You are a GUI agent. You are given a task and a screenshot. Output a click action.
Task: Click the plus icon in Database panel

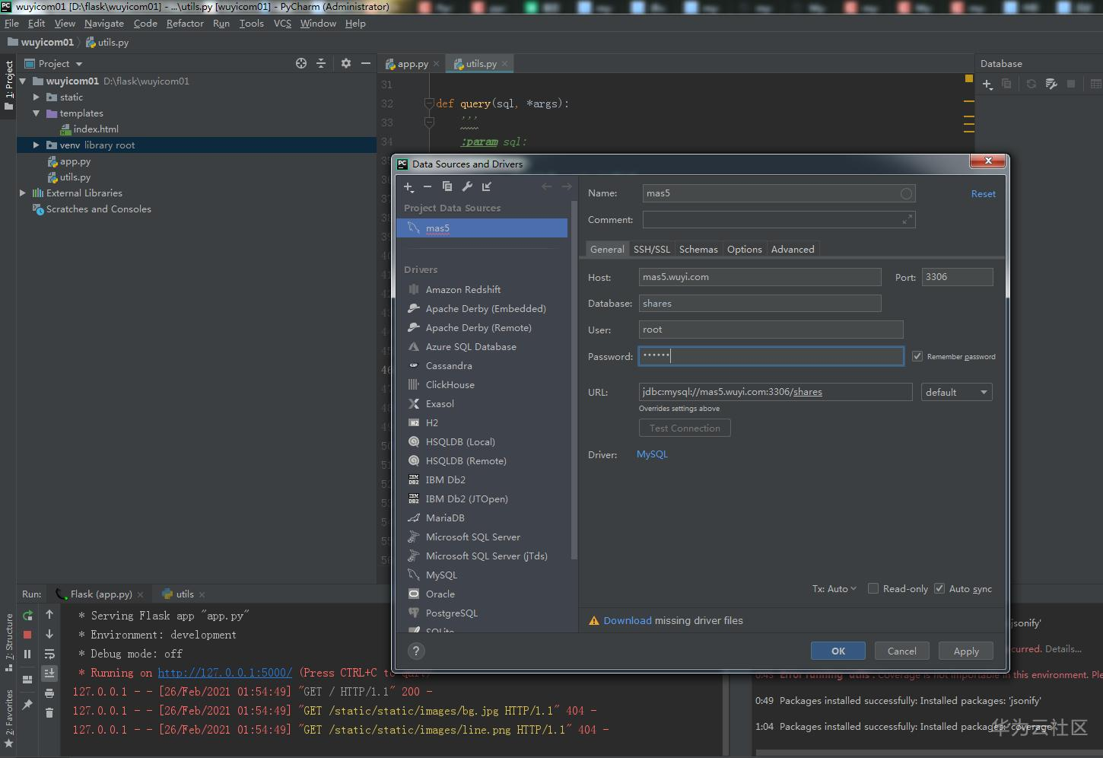click(x=987, y=84)
